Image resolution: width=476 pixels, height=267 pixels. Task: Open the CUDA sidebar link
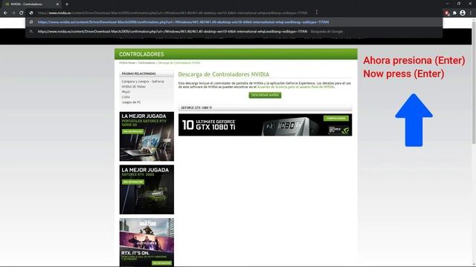coord(126,97)
